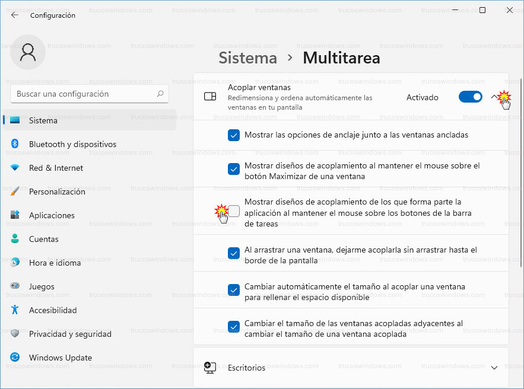Turn off the Acoplar ventanas switch
Viewport: 524px width, 389px height.
[470, 97]
